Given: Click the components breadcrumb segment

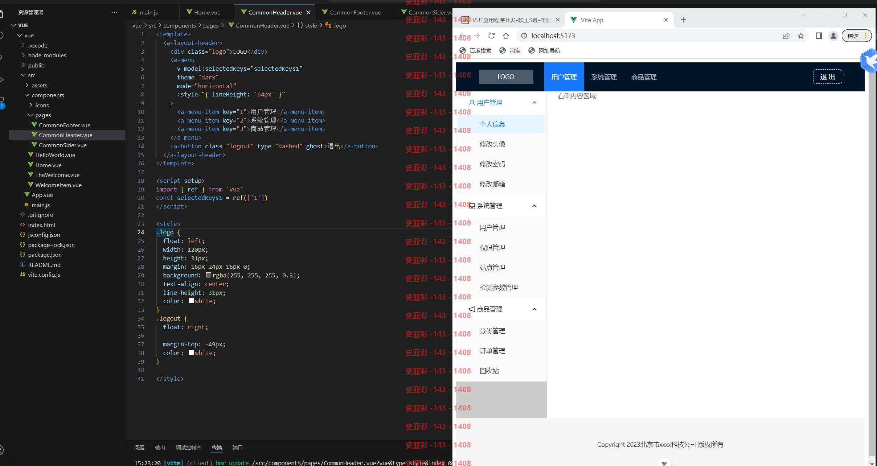Looking at the screenshot, I should click(x=180, y=25).
